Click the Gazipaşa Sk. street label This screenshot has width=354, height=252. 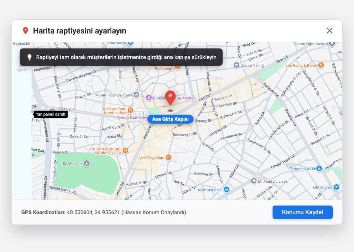click(218, 131)
